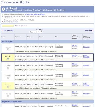Select the $1211 17:10 flight radio button
The image size is (95, 107).
click(x=8, y=59)
